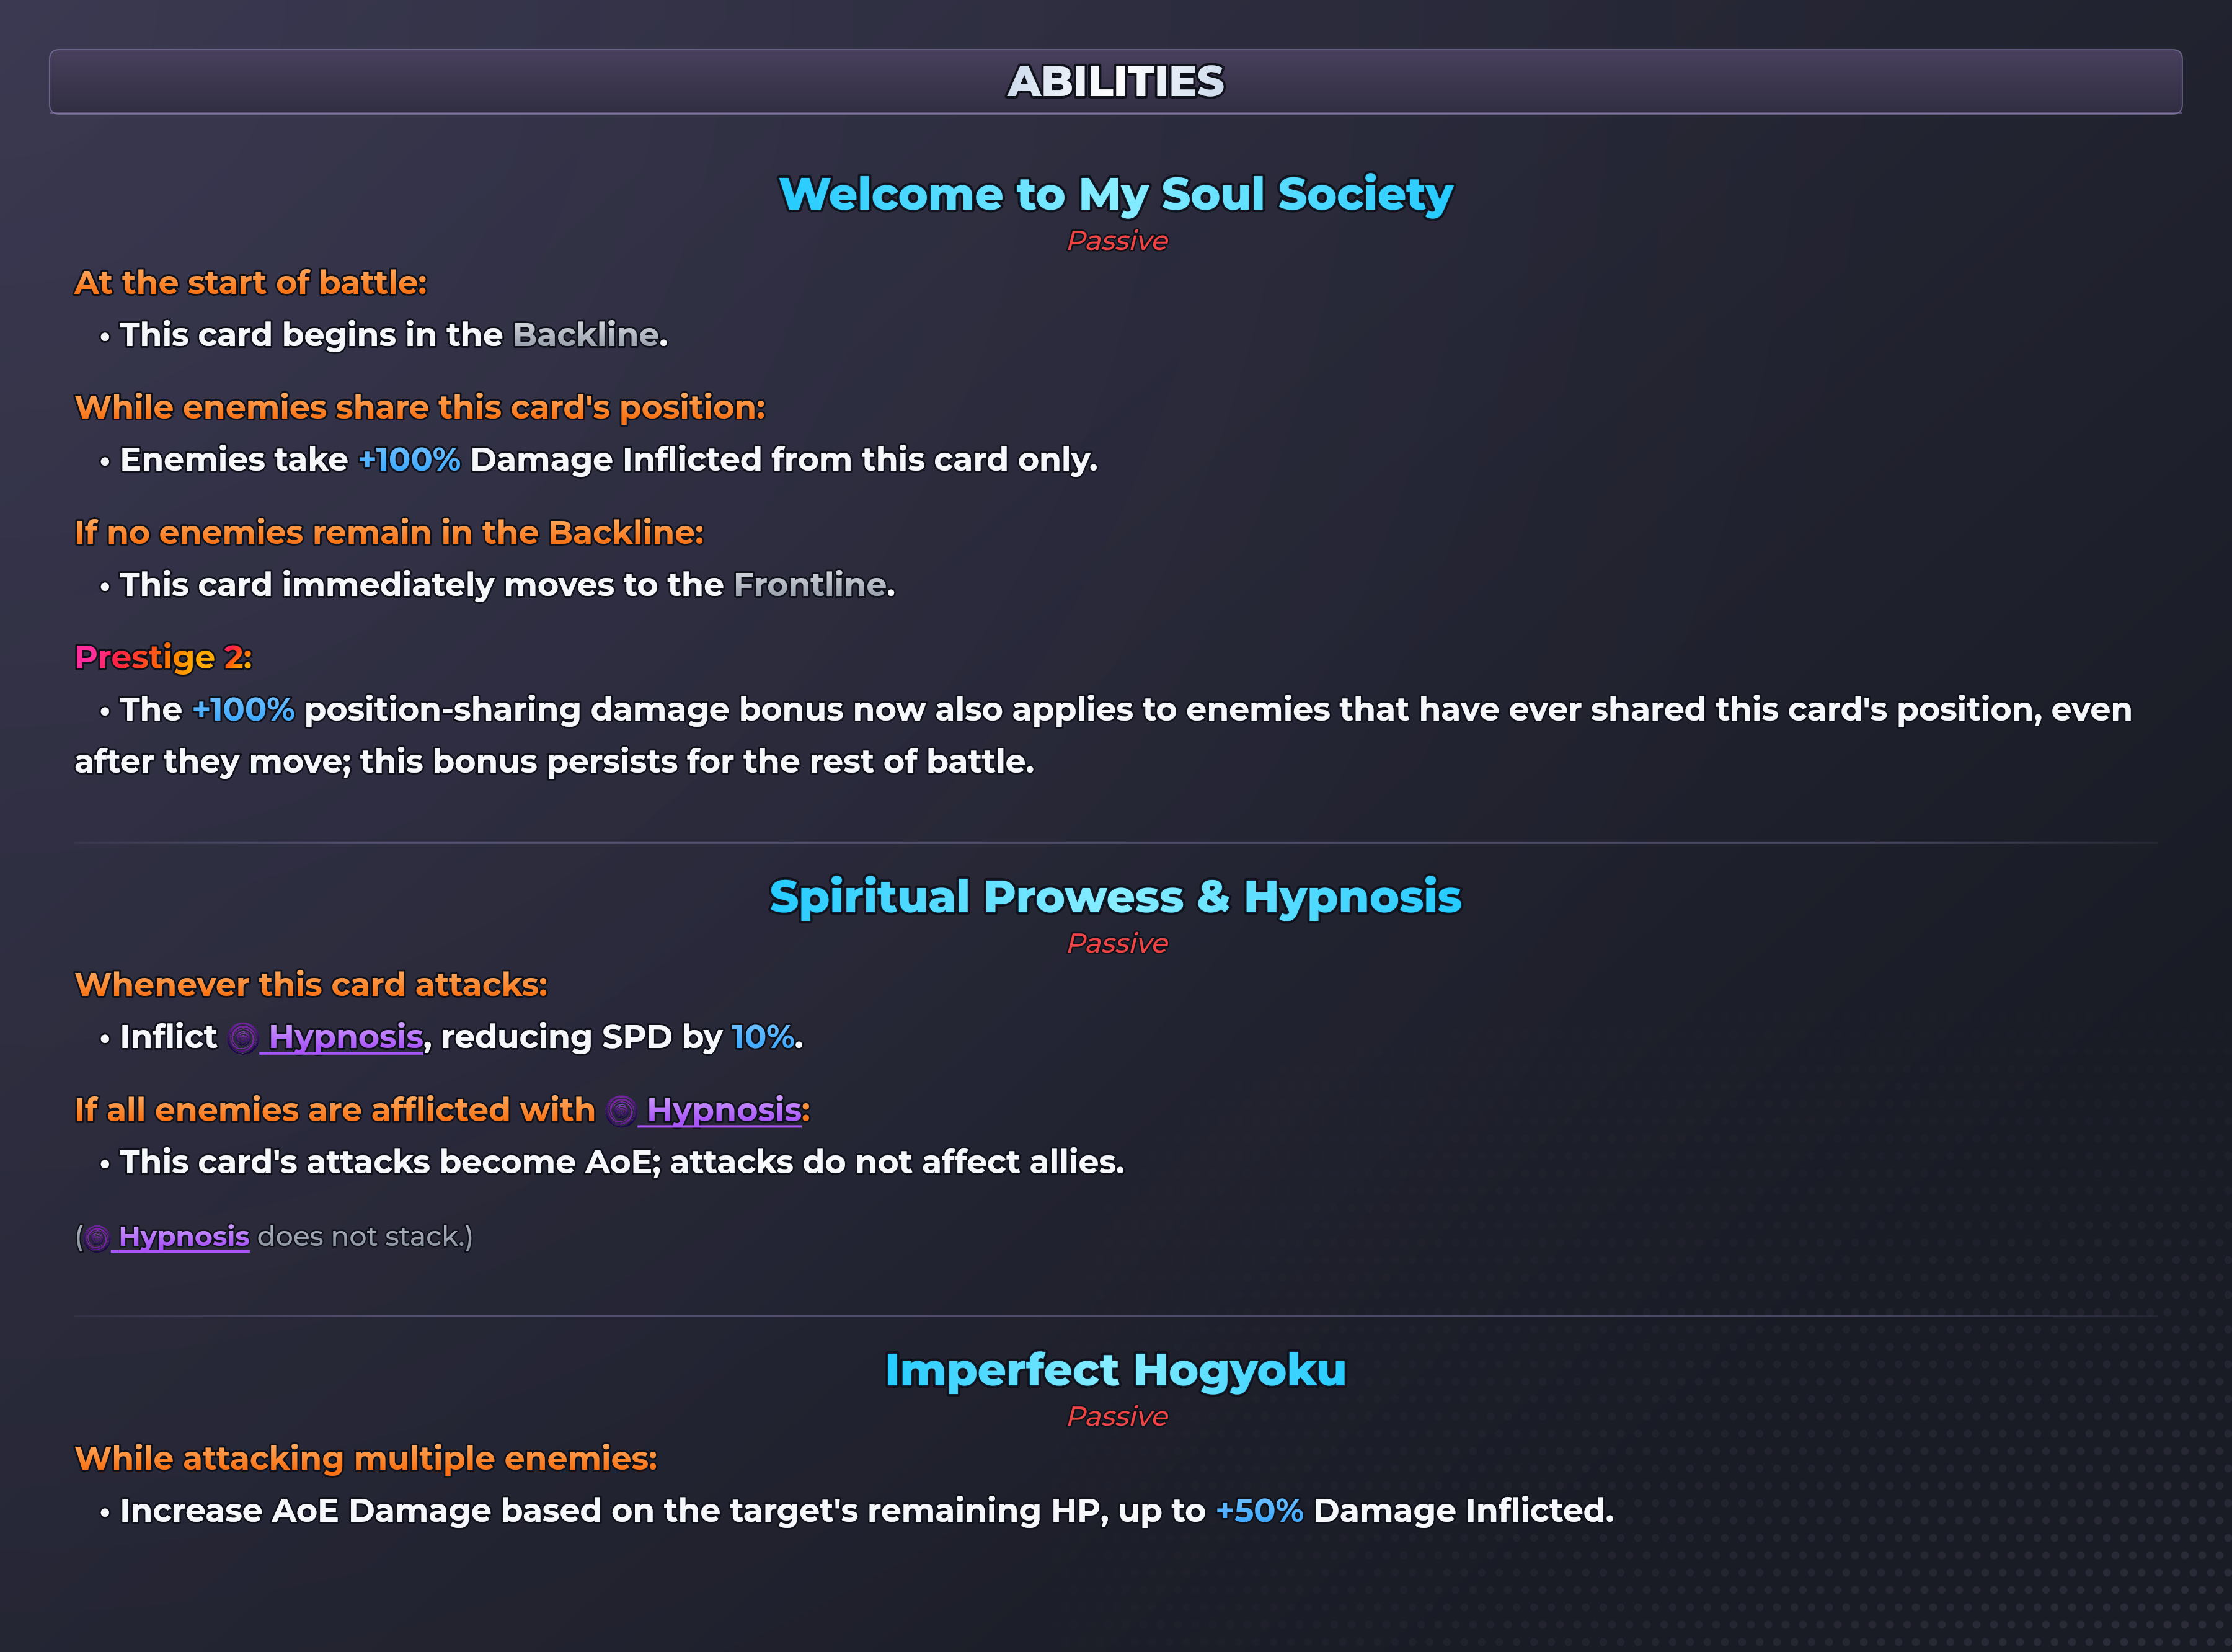Click the "Prestige 2:" heading
This screenshot has width=2232, height=1652.
[x=164, y=658]
